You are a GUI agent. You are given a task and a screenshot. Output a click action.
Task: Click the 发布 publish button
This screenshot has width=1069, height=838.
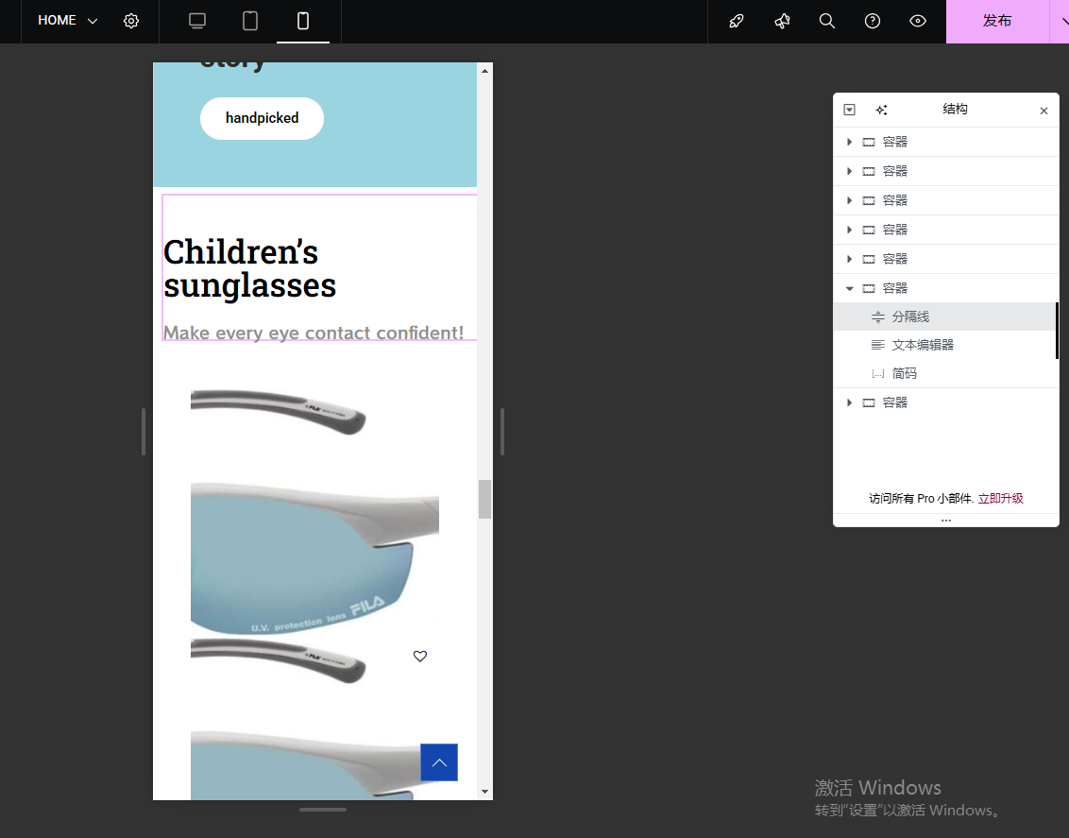[997, 21]
